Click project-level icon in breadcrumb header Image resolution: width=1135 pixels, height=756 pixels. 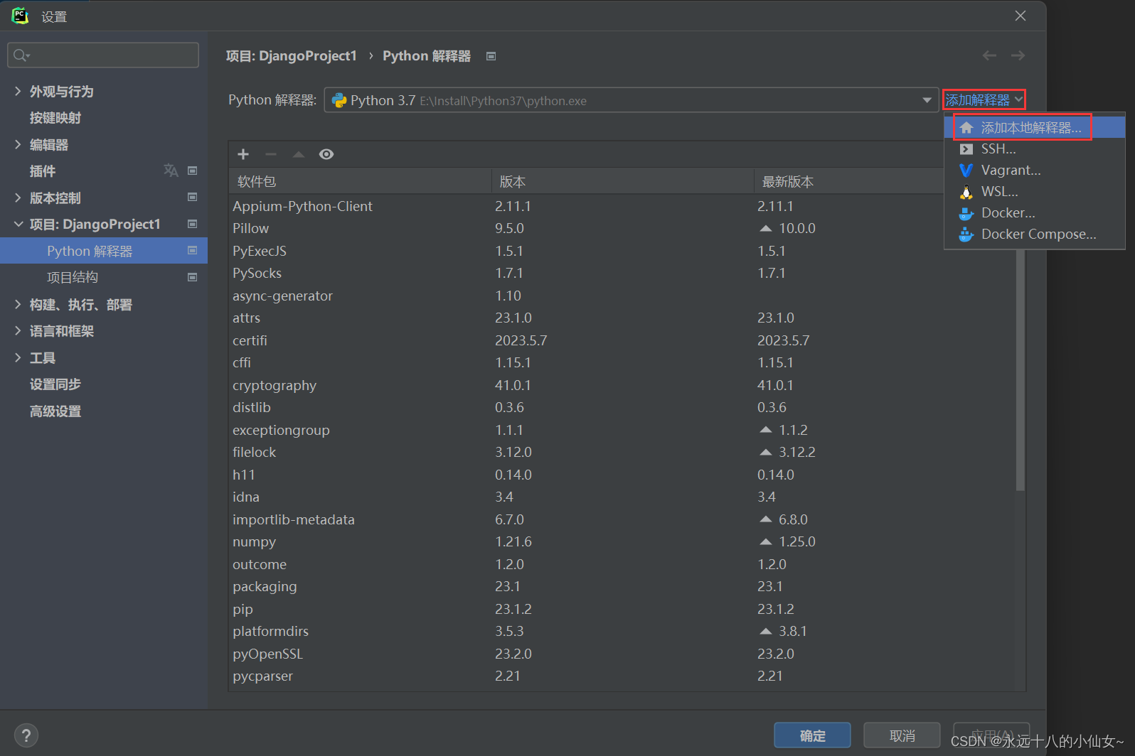(491, 56)
